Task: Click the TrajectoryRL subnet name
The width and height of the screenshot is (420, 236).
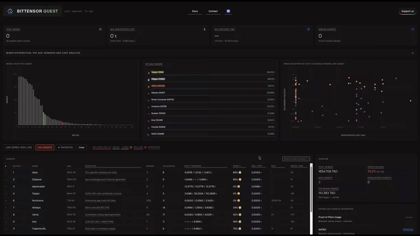Action: click(39, 229)
